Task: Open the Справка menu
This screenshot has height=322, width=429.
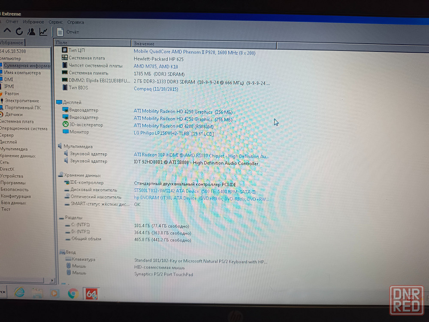Action: click(x=76, y=22)
